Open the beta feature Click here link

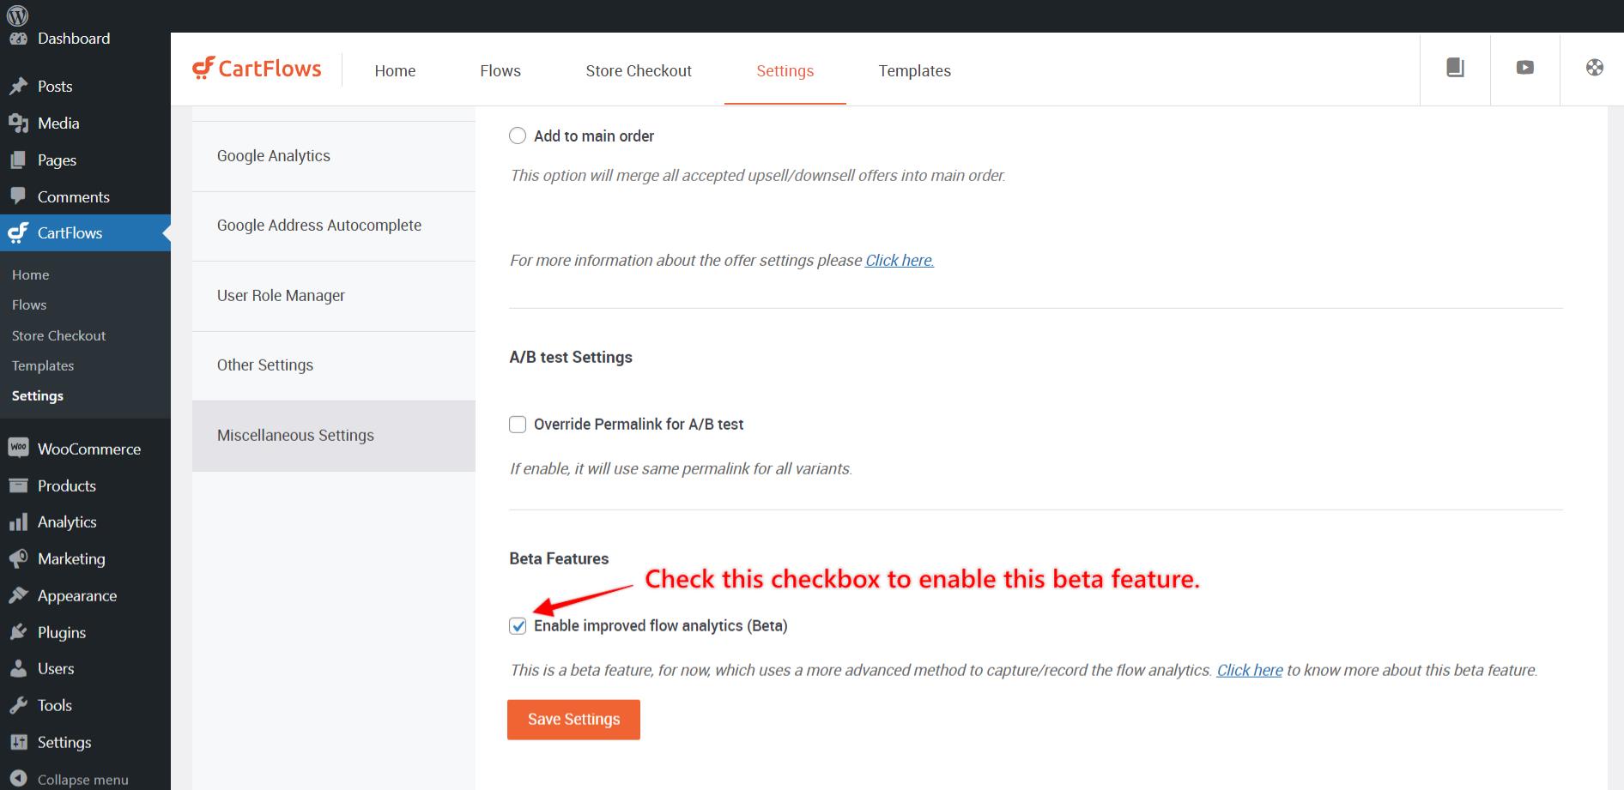coord(1249,670)
